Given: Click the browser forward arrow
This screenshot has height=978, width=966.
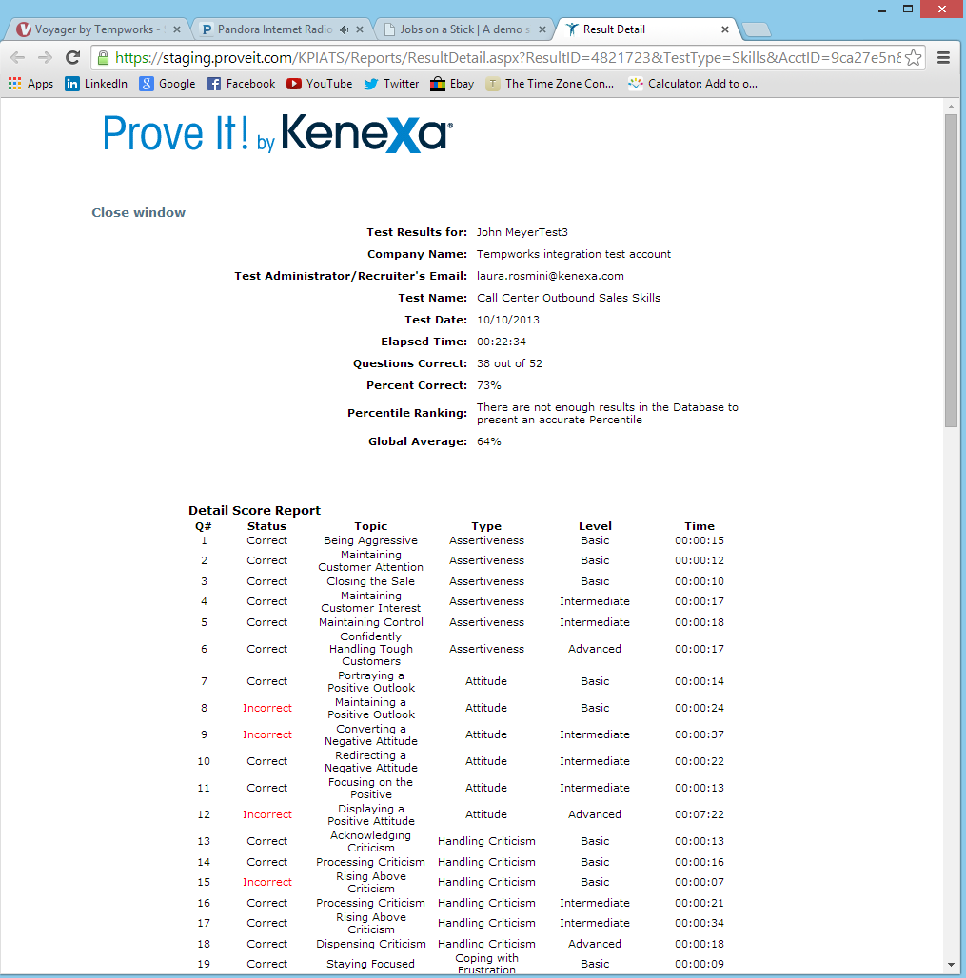Looking at the screenshot, I should click(45, 58).
